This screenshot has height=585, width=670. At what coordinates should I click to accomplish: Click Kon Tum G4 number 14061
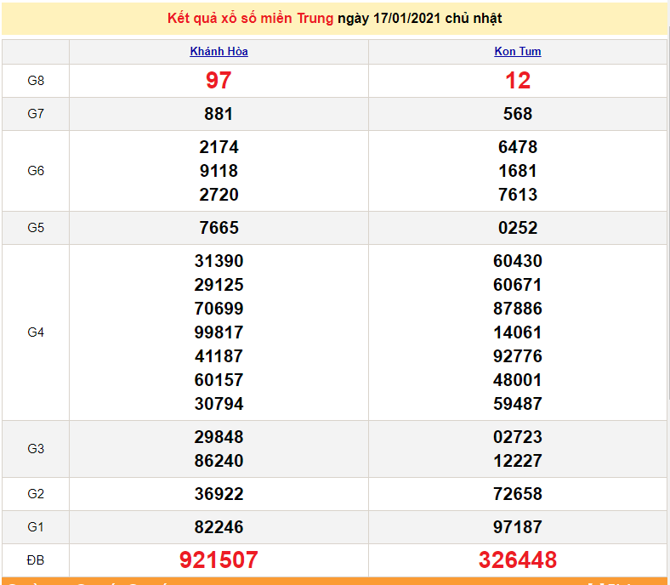pyautogui.click(x=517, y=332)
